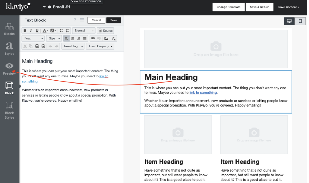Click the insert link icon
The image size is (309, 183).
[93, 38]
